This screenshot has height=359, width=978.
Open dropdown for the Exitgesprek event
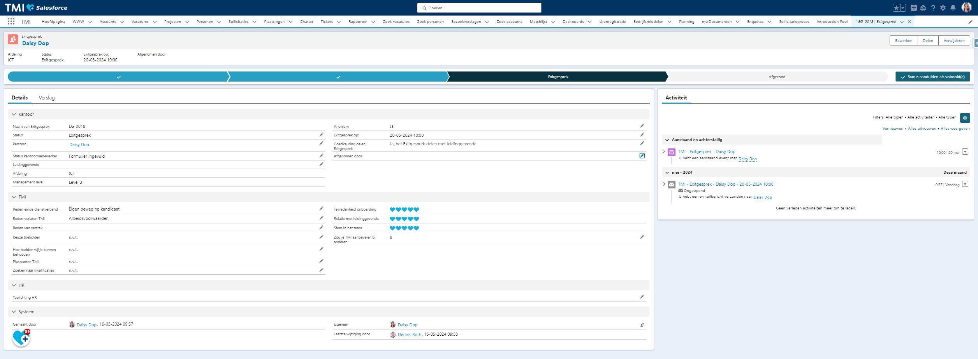click(x=965, y=152)
